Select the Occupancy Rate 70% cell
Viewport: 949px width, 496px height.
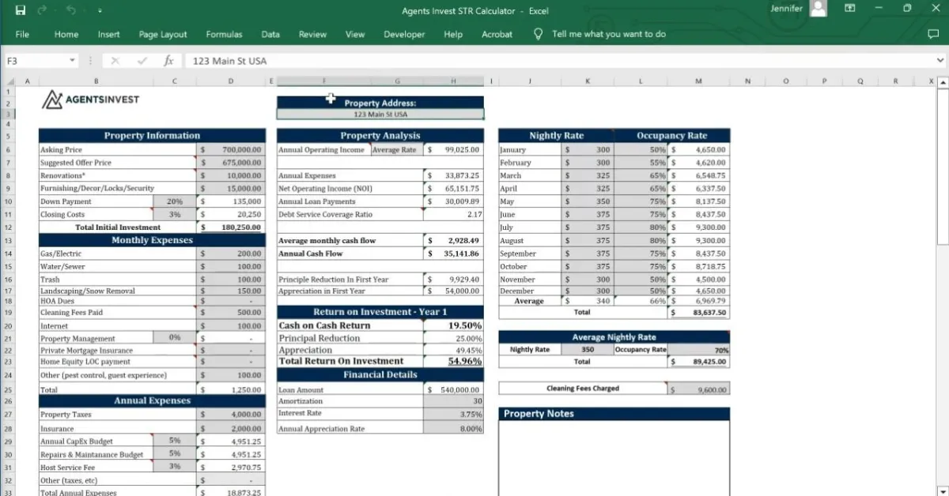pos(698,350)
